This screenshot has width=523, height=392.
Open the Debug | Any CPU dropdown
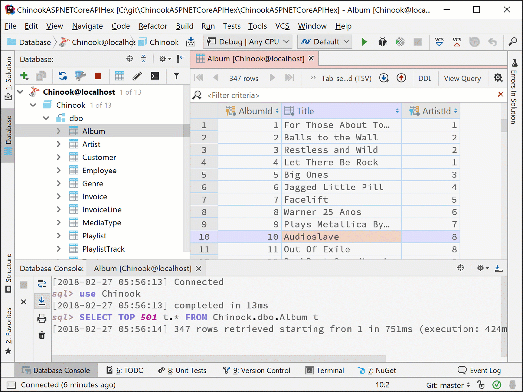click(x=247, y=42)
